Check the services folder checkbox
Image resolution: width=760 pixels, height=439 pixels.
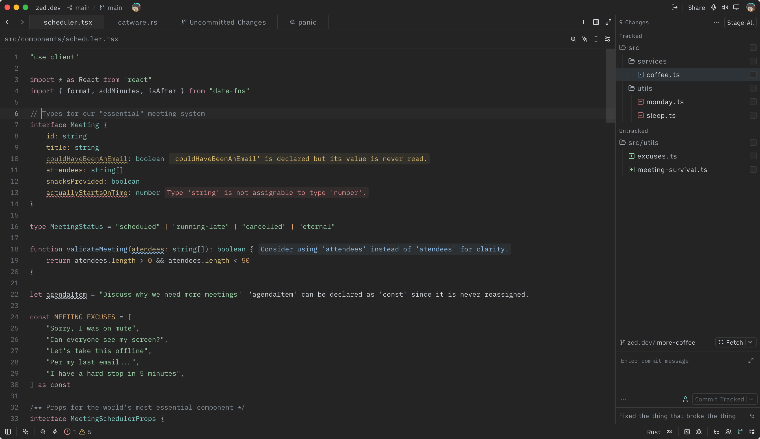pos(753,61)
